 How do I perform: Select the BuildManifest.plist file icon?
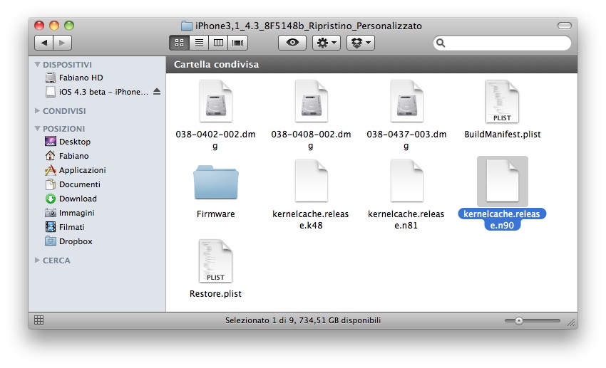tap(502, 102)
